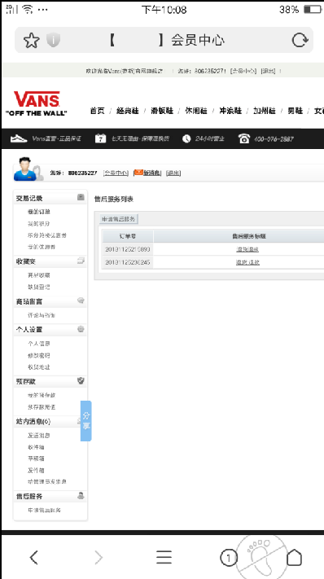The image size is (324, 579).
Task: Click 会员中心 link beside account number
Action: coord(116,173)
